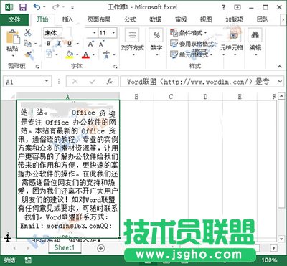Switch to the View (视图) tab

coord(206,19)
